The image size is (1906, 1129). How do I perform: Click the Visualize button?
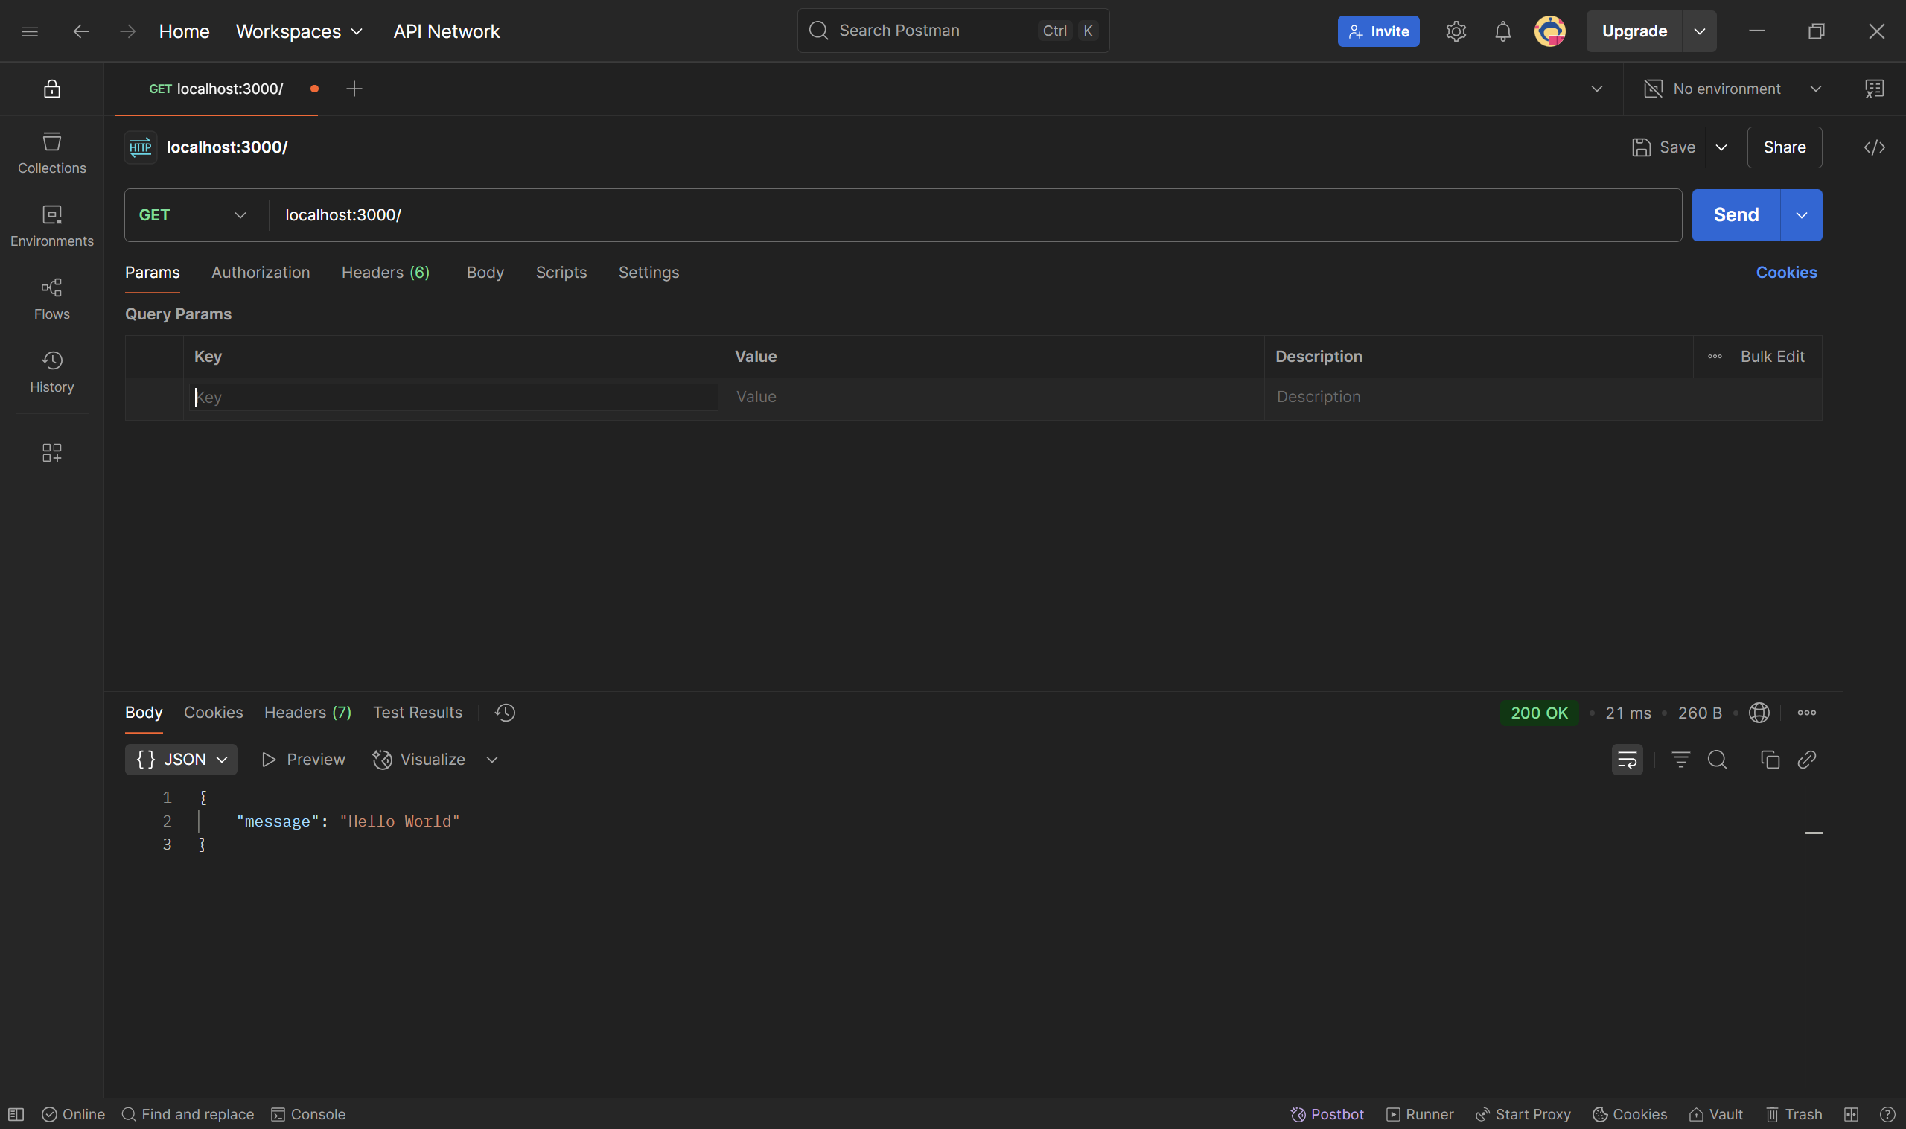click(x=418, y=760)
